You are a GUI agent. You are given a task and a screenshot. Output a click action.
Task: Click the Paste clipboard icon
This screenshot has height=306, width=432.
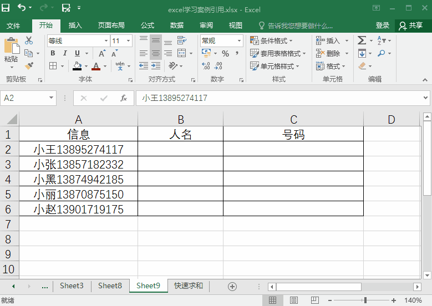point(12,45)
